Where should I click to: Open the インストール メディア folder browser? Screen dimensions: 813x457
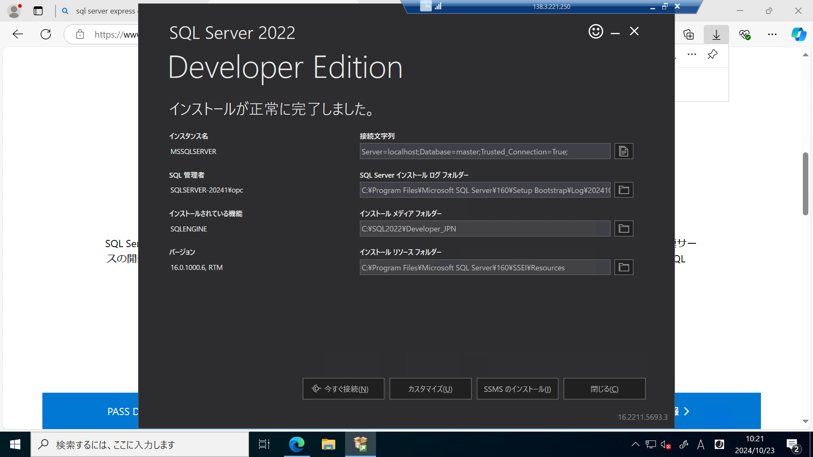(x=623, y=228)
